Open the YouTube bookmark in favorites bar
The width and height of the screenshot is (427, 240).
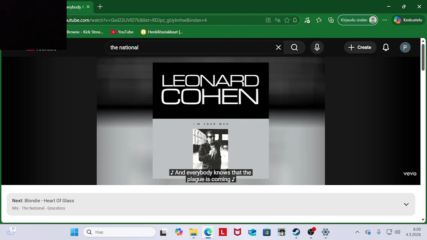(x=122, y=32)
